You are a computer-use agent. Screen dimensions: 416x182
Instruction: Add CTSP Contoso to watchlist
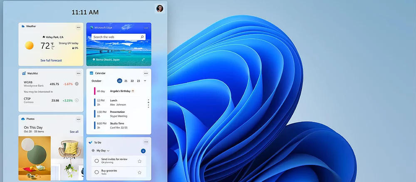(x=77, y=100)
